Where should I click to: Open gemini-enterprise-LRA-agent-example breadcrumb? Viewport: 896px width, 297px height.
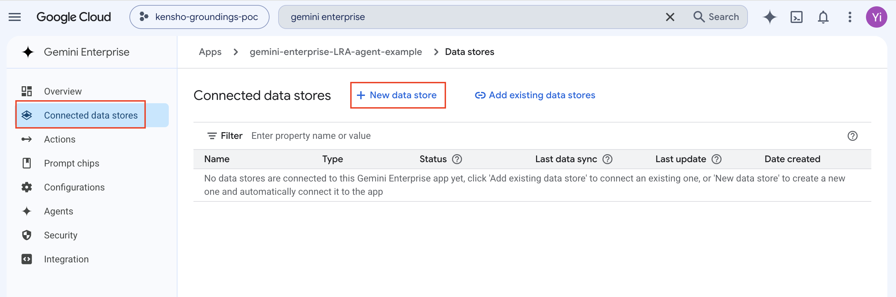click(336, 52)
